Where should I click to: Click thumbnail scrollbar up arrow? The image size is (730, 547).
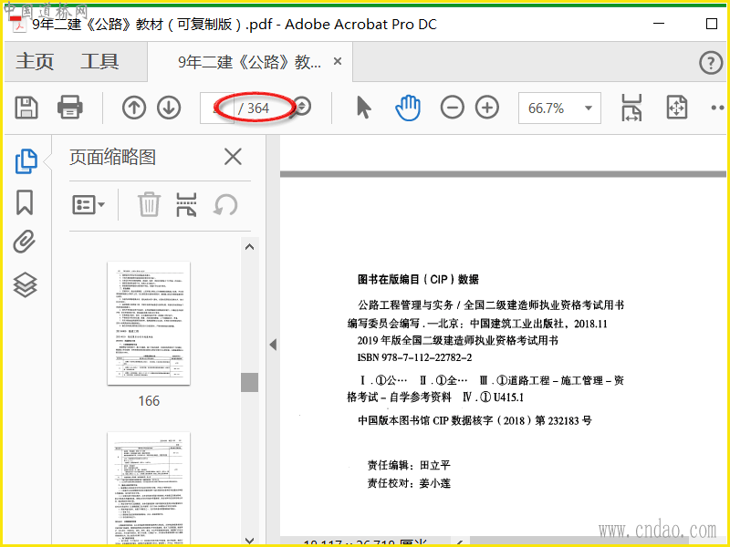point(249,247)
